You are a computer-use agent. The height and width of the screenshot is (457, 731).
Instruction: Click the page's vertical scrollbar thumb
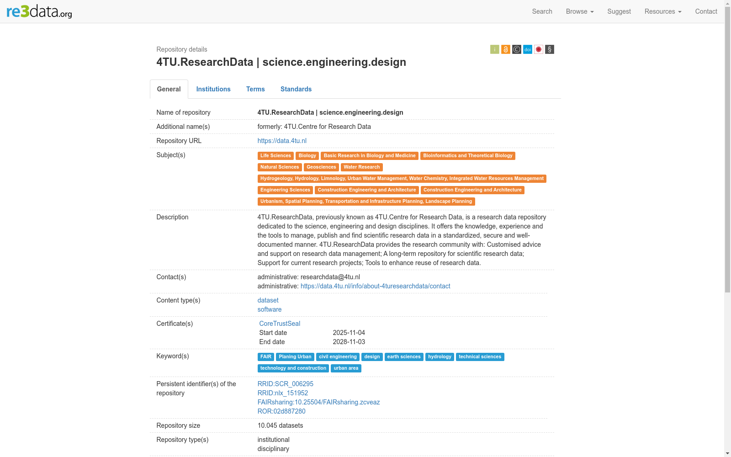click(727, 150)
